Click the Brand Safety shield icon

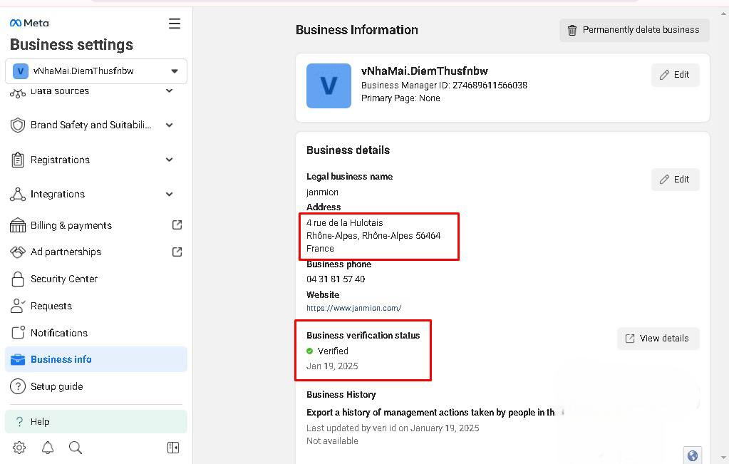pyautogui.click(x=18, y=125)
